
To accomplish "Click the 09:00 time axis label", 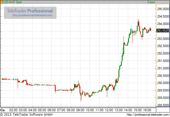I will tap(80, 110).
